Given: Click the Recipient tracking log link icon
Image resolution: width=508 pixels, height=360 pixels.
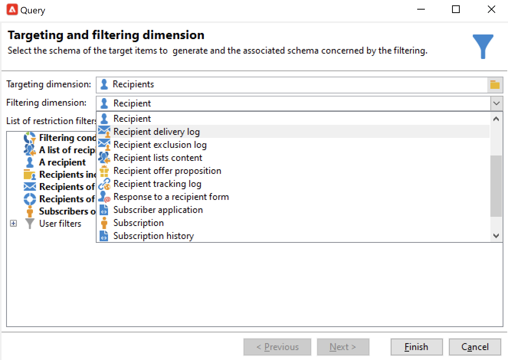Looking at the screenshot, I should 104,184.
